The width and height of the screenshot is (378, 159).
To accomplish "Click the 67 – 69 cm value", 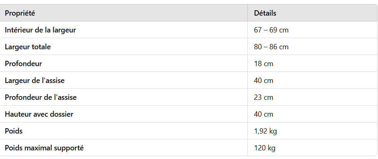I will pyautogui.click(x=271, y=30).
